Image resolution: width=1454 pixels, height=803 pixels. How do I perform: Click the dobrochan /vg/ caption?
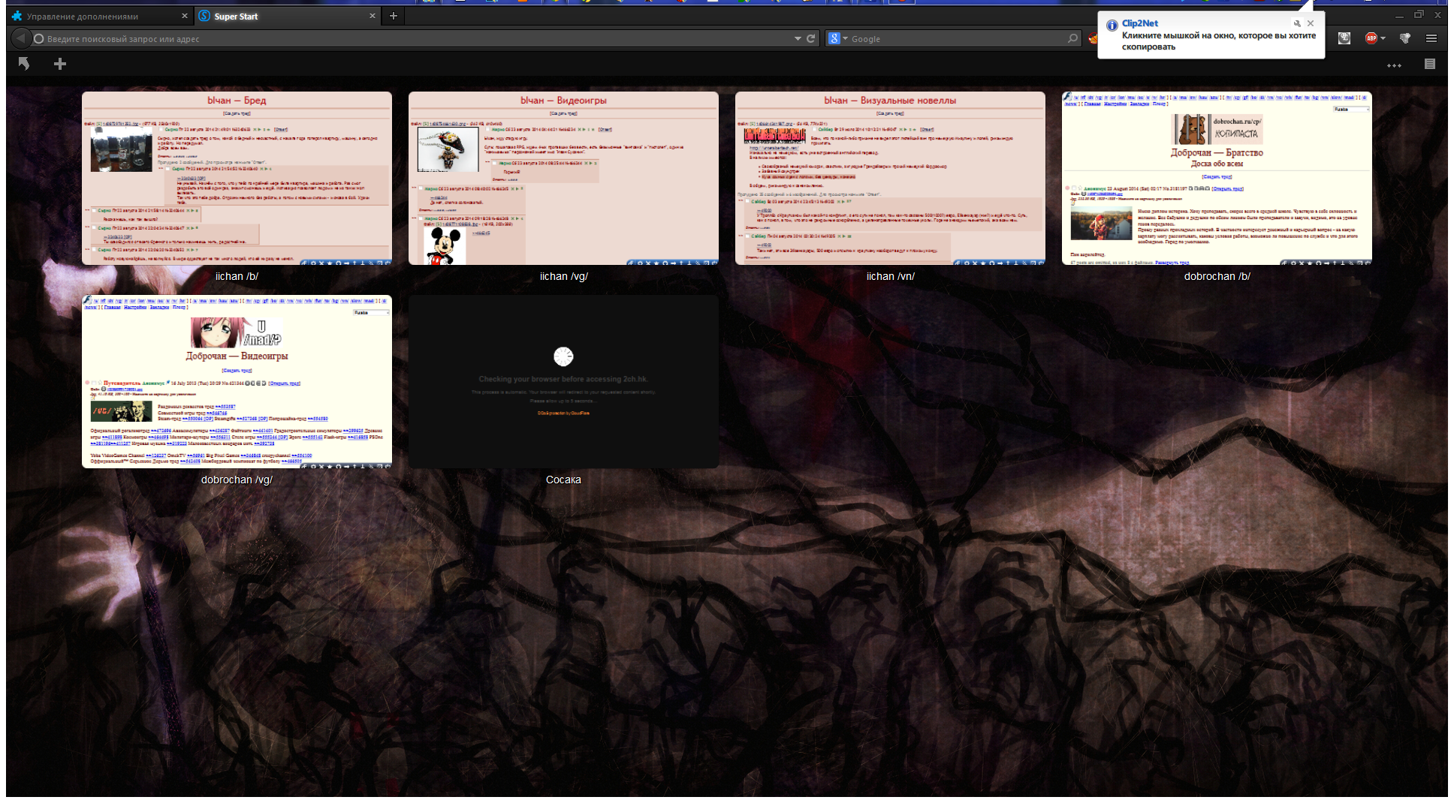[237, 480]
